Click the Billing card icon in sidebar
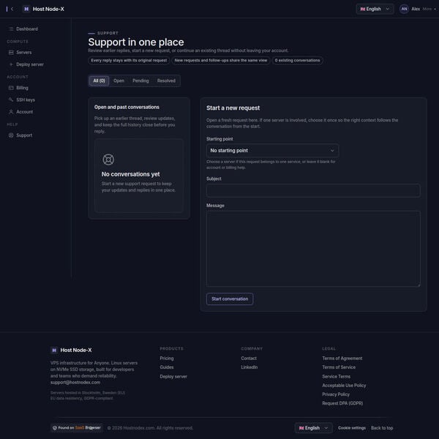This screenshot has height=439, width=439. coord(11,88)
